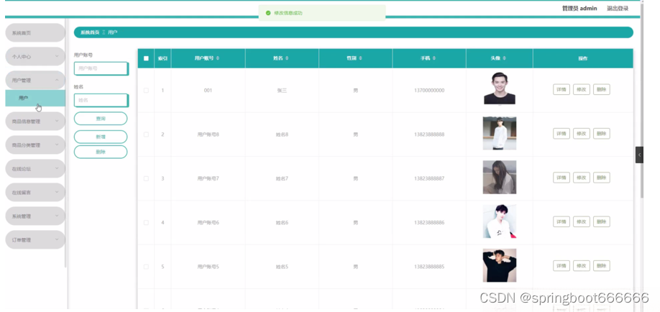Click the 操作 column header
Screen dimensions: 660x312
(x=583, y=58)
